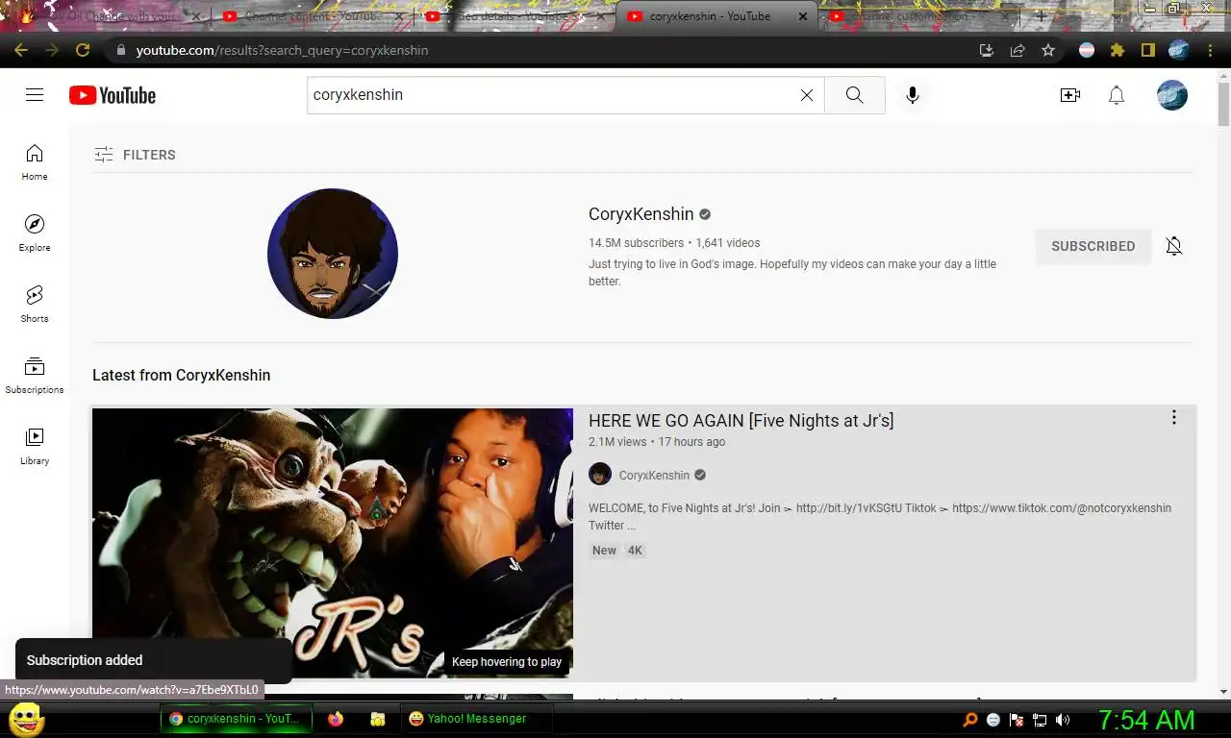Open the Chrome extensions puzzle icon
This screenshot has width=1231, height=738.
click(x=1117, y=50)
